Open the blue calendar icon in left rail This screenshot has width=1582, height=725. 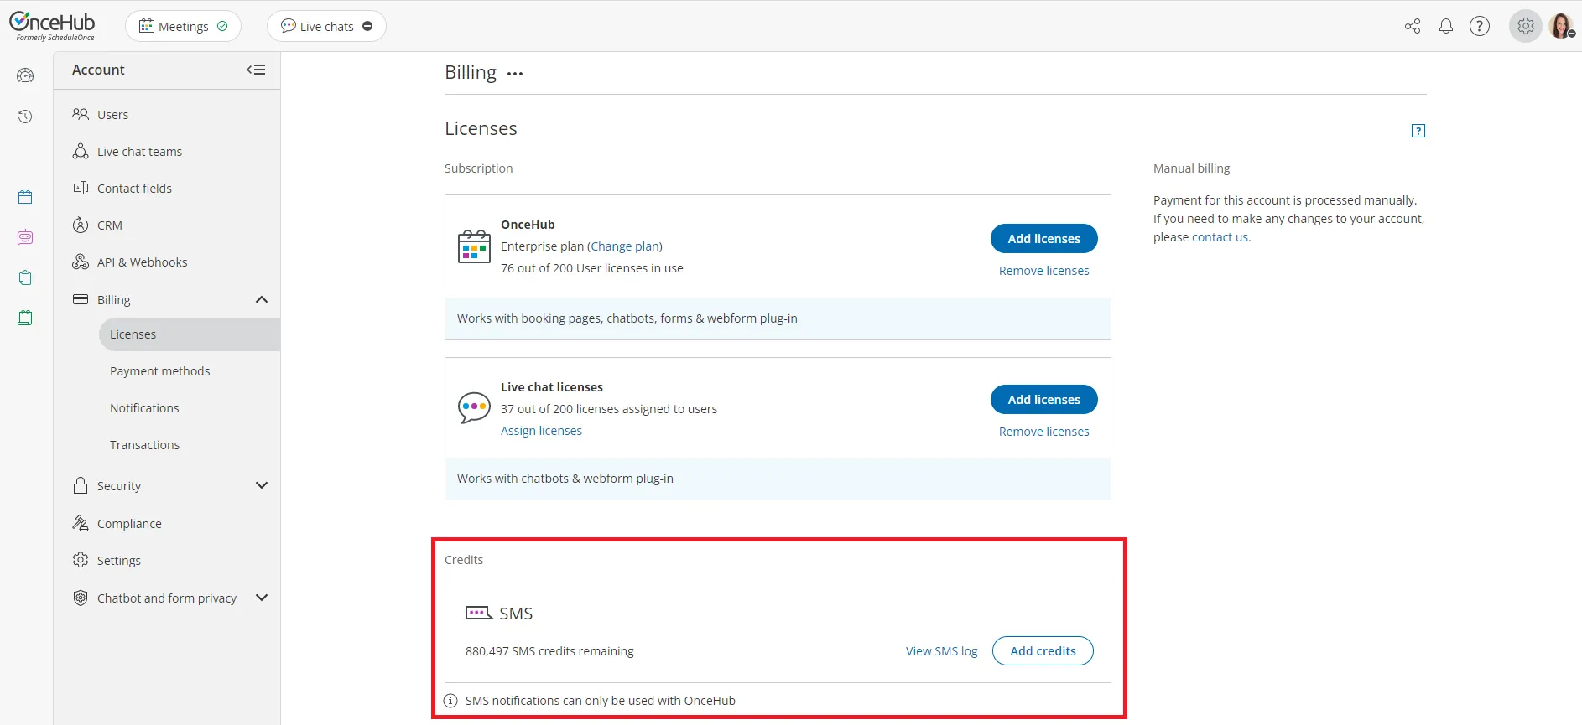(x=25, y=197)
